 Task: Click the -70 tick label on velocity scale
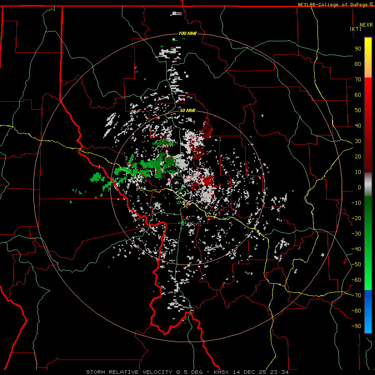coord(356,295)
